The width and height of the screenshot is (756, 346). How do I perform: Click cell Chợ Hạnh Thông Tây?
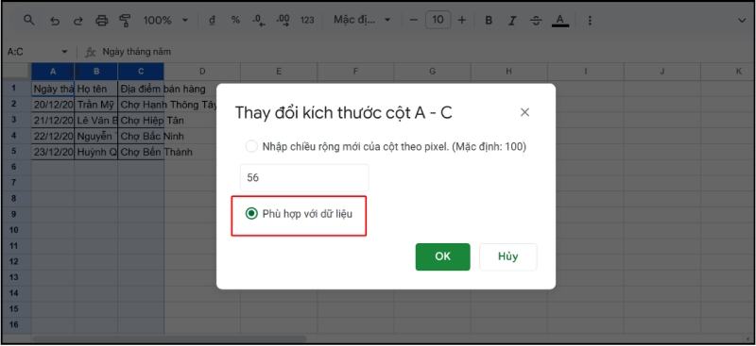tap(141, 105)
